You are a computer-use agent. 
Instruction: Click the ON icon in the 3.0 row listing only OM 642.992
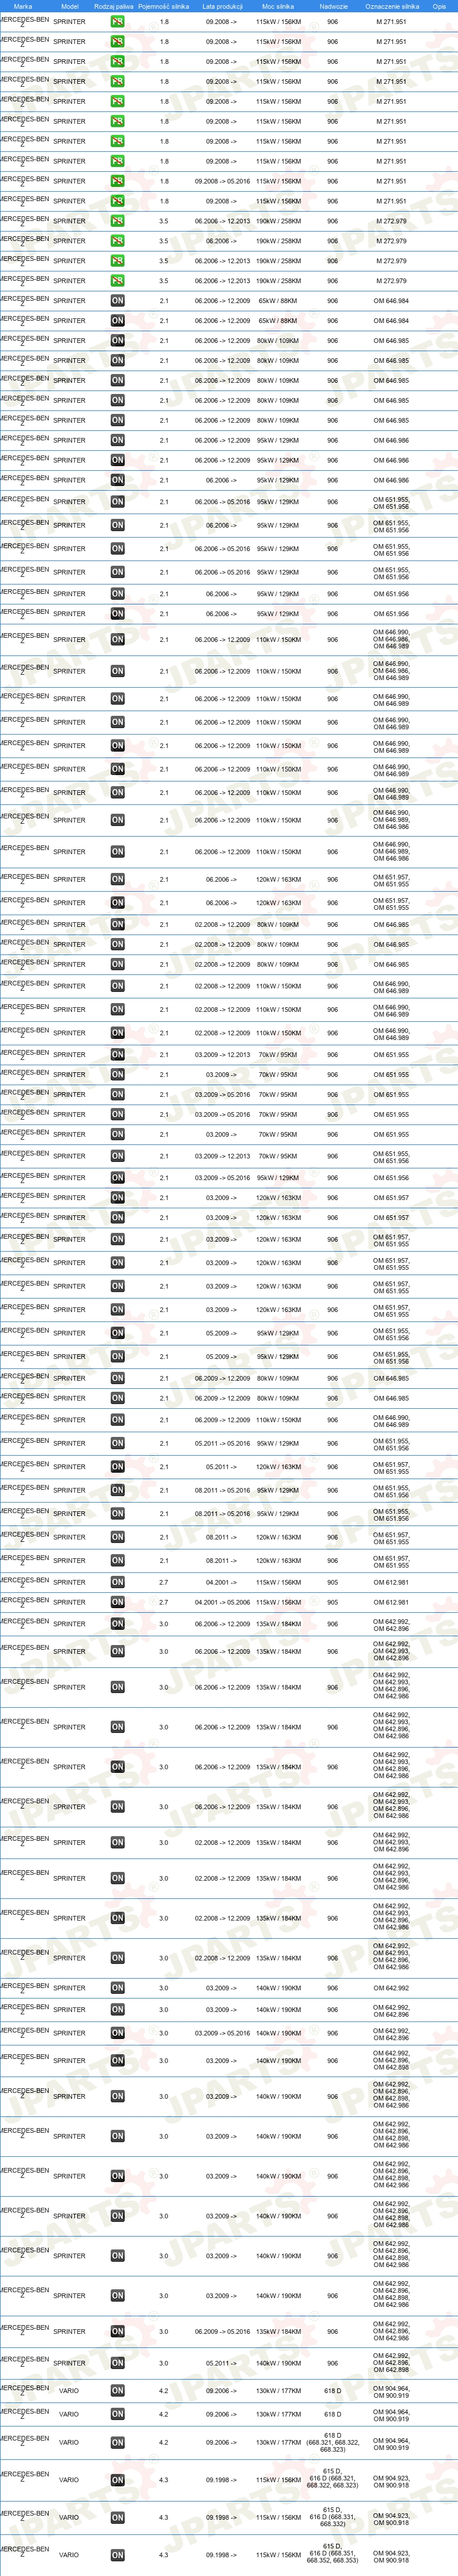click(x=117, y=1988)
